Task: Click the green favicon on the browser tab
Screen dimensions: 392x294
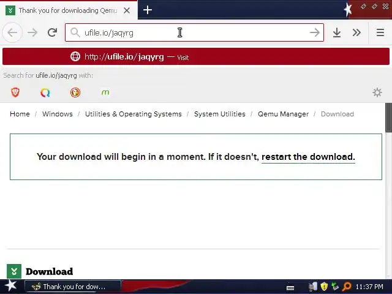Action: [x=10, y=10]
